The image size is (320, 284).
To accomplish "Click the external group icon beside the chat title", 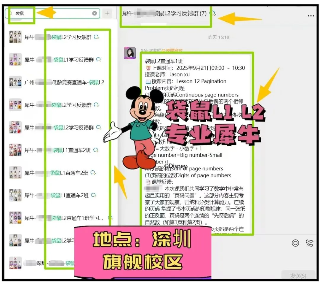I will 213,13.
